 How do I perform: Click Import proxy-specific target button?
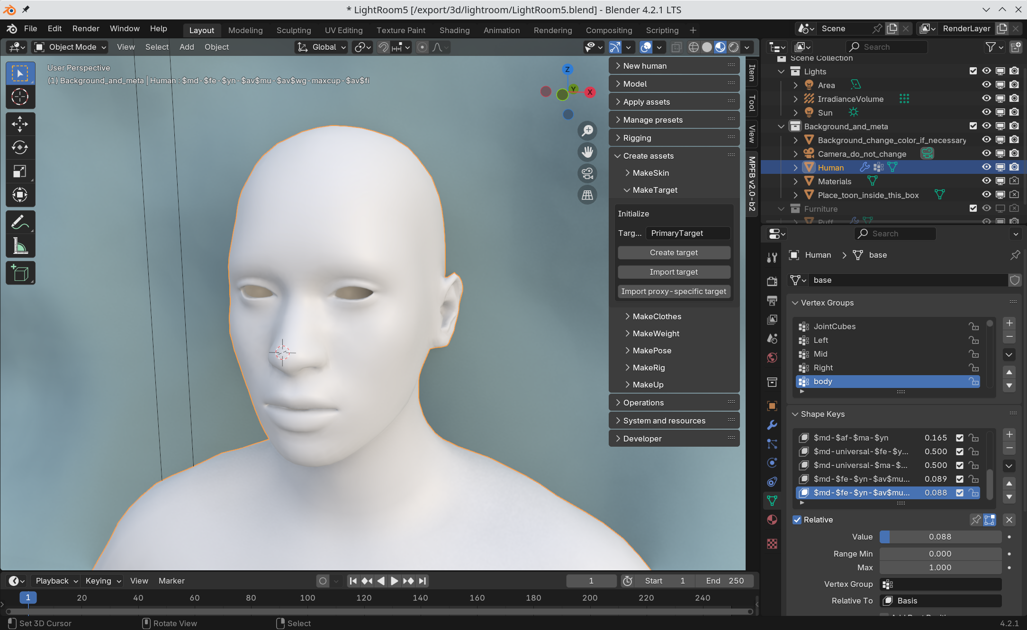pyautogui.click(x=674, y=291)
